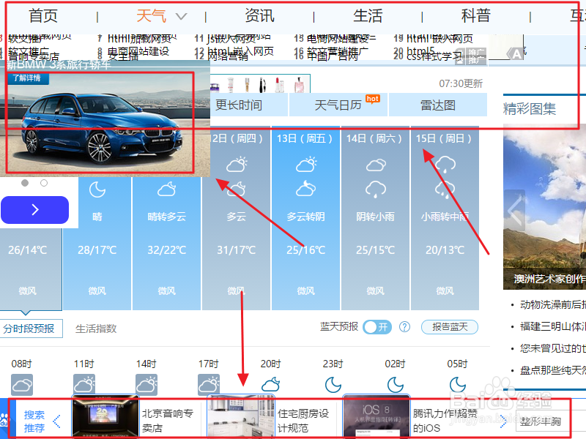Click the right chevron before 整形丰胸

tap(503, 421)
